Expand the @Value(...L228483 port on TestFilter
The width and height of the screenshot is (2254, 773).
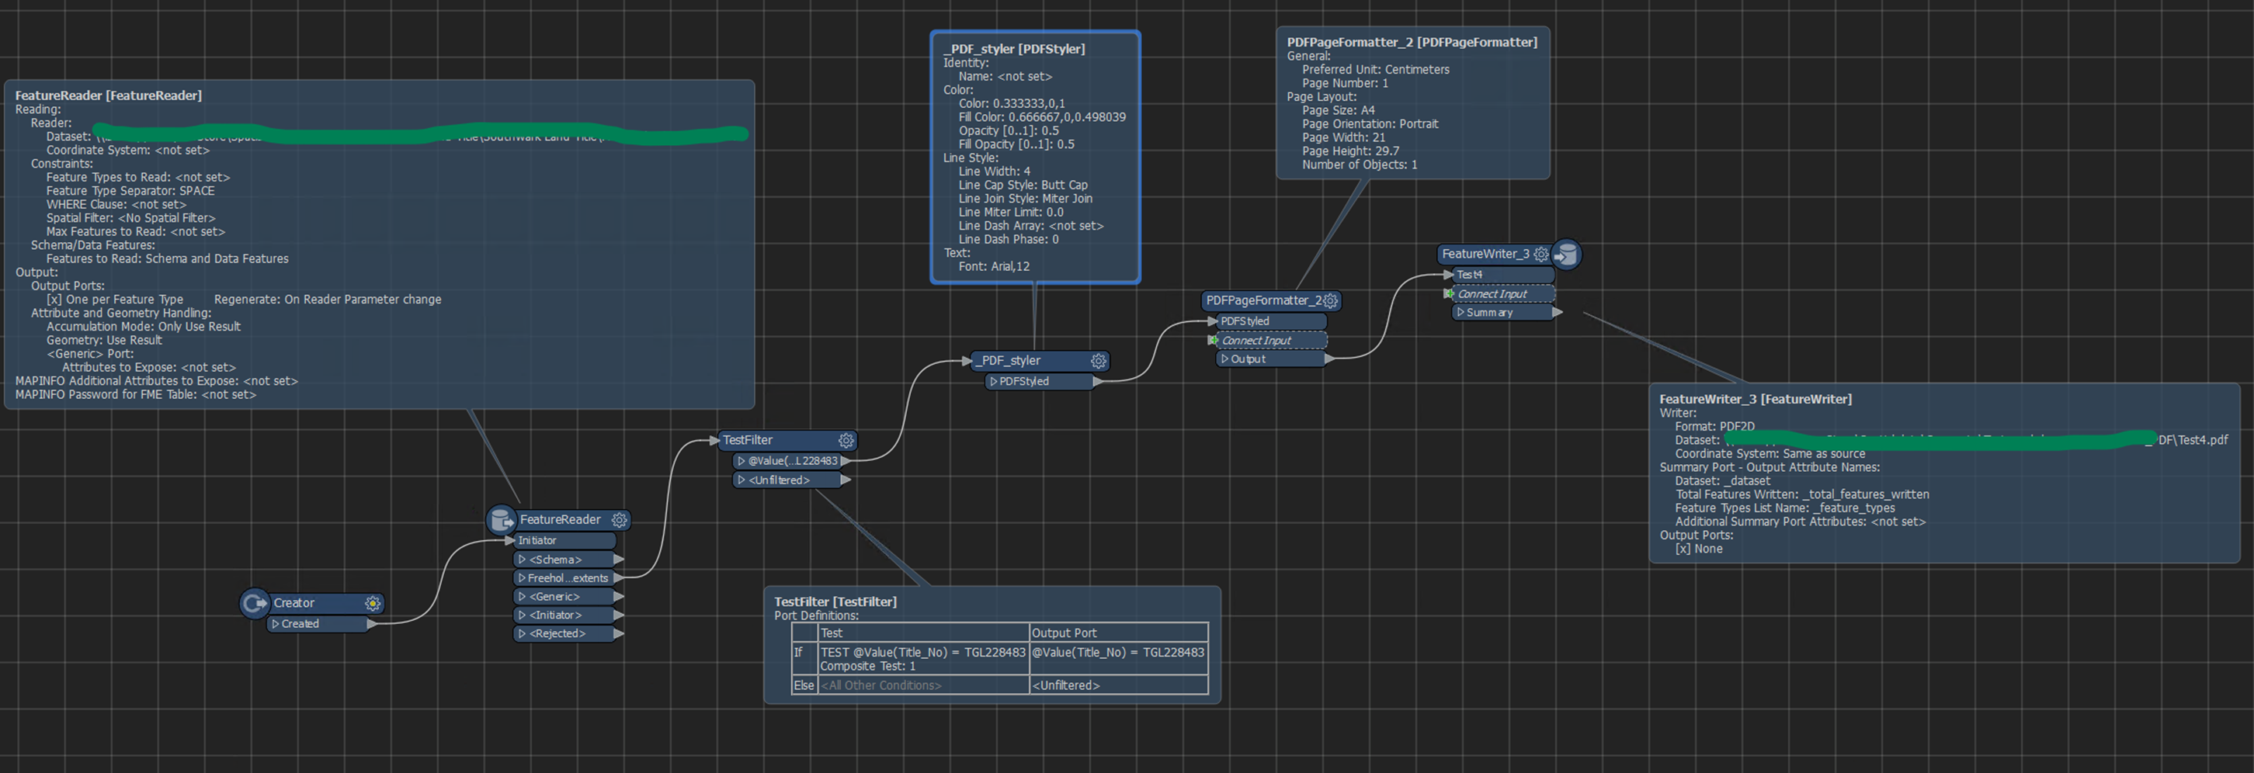[741, 461]
